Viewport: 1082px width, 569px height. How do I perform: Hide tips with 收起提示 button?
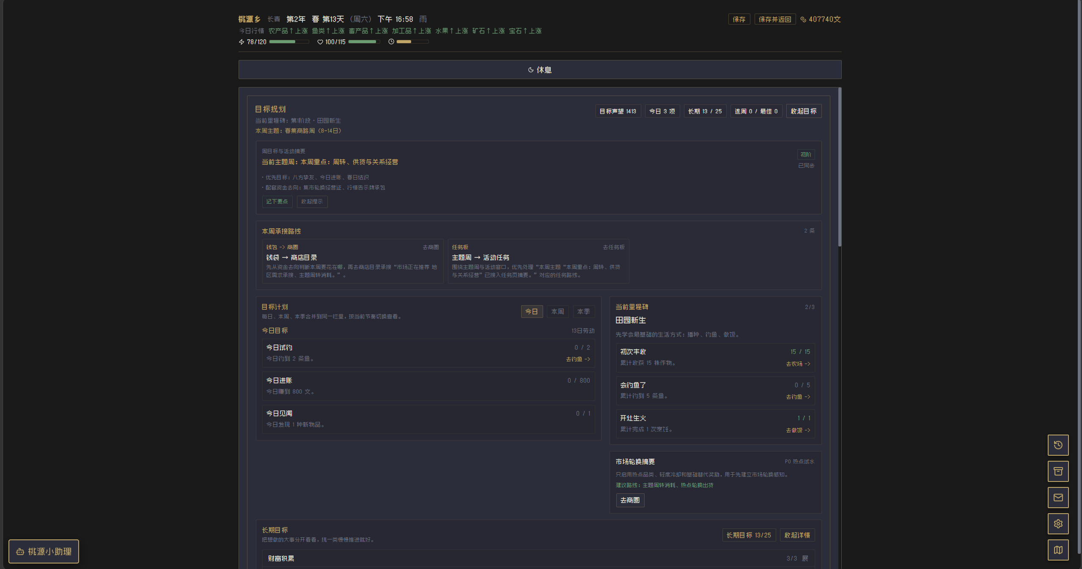coord(312,202)
